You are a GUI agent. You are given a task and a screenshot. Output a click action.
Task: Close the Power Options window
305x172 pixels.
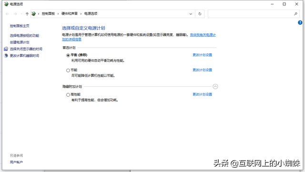click(296, 4)
